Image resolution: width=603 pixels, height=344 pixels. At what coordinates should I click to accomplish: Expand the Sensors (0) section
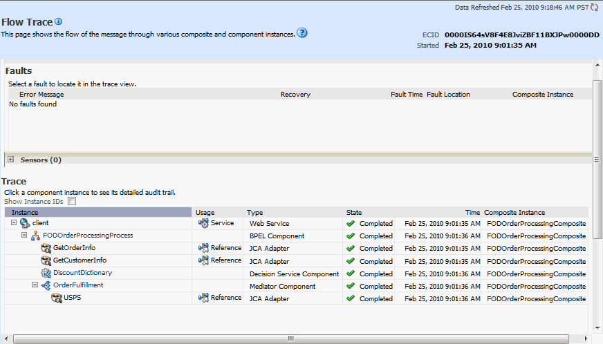tap(11, 160)
